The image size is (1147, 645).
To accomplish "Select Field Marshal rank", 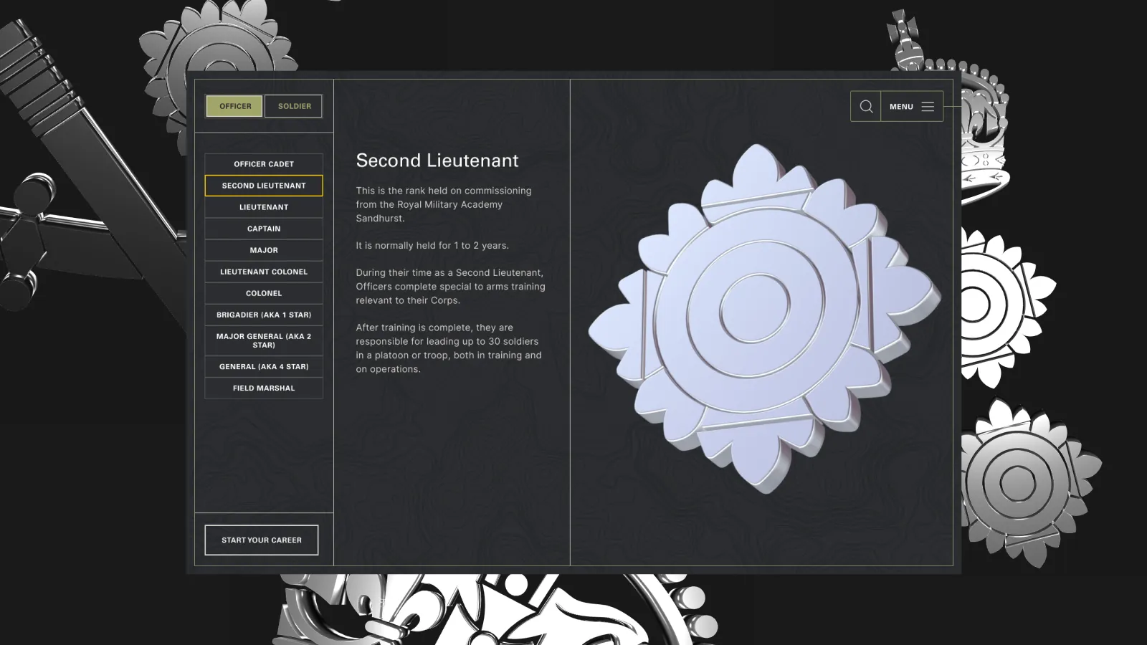I will coord(264,388).
